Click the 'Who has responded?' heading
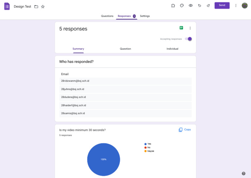Image resolution: width=251 pixels, height=178 pixels. pos(76,62)
